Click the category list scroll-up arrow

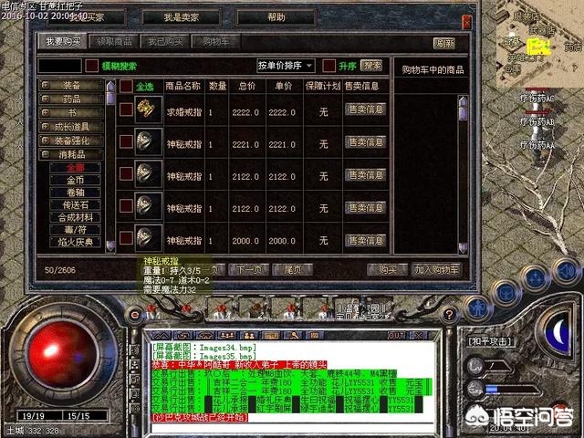[x=110, y=87]
